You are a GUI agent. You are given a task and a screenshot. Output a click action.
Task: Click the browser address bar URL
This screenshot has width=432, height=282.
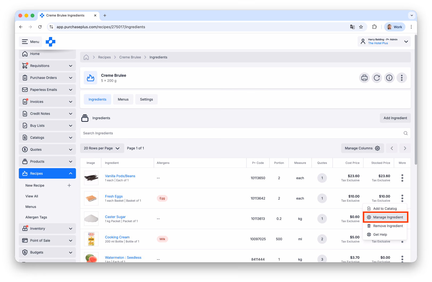tap(101, 27)
